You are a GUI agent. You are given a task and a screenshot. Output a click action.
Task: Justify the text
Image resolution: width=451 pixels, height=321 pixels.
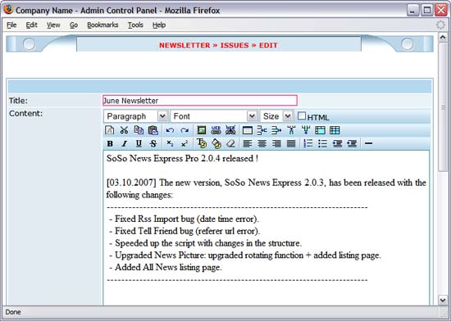(x=291, y=143)
